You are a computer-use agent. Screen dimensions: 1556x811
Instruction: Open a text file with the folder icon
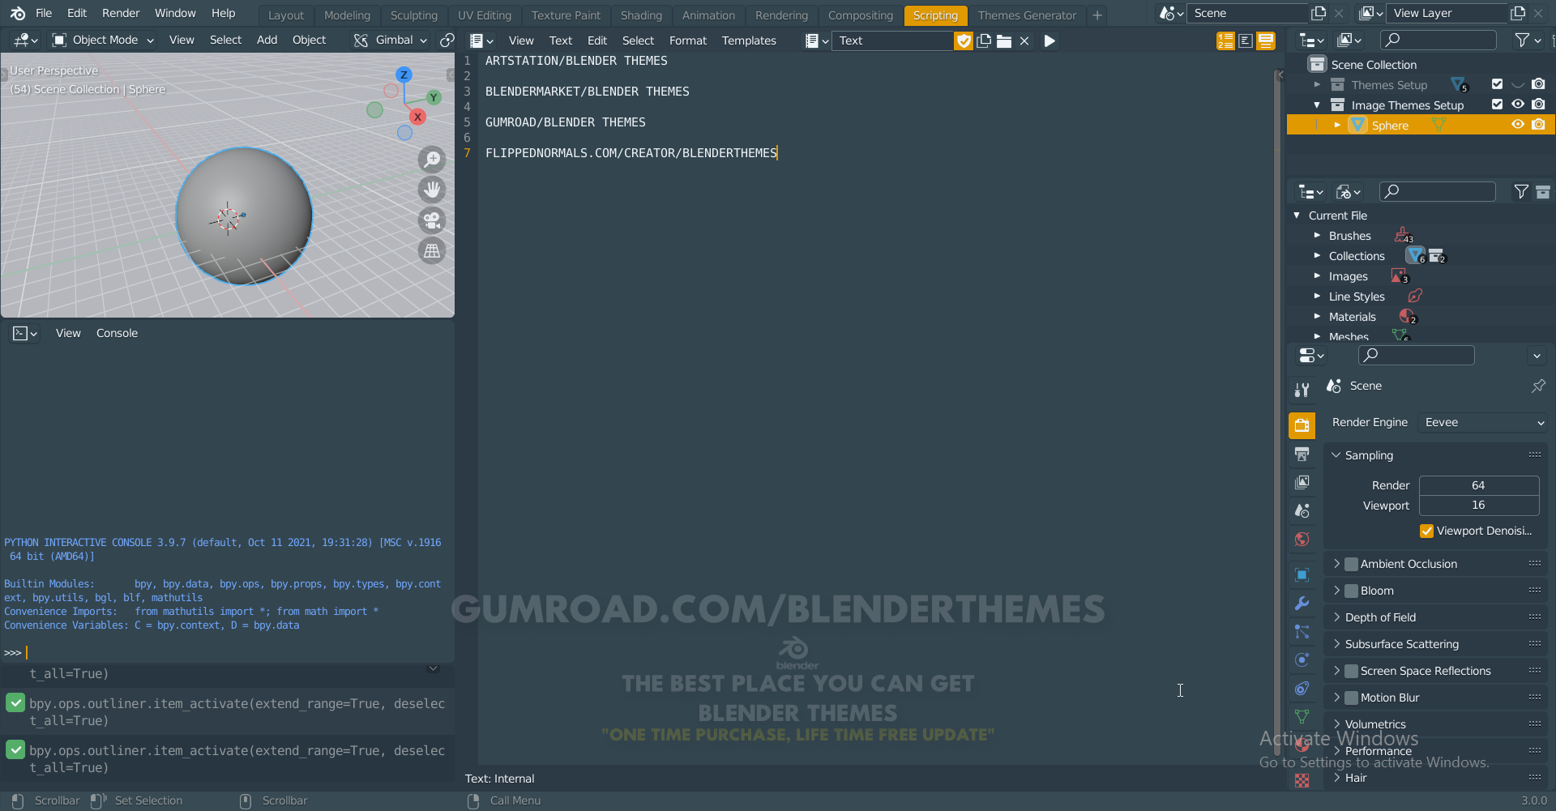[1004, 41]
